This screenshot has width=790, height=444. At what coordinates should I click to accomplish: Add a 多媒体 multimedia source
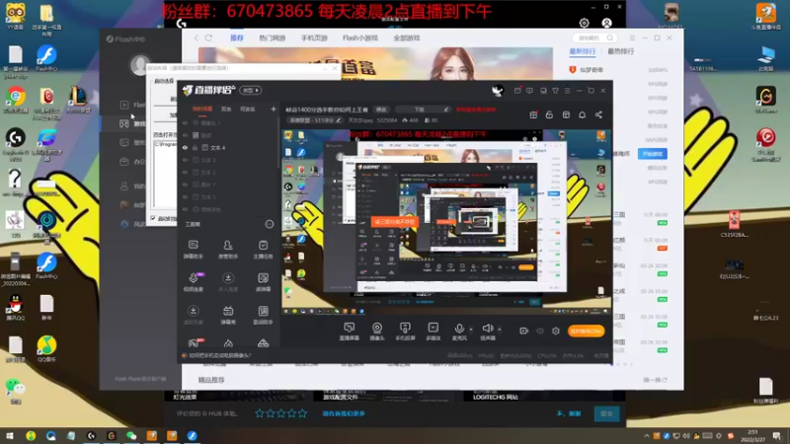(433, 332)
